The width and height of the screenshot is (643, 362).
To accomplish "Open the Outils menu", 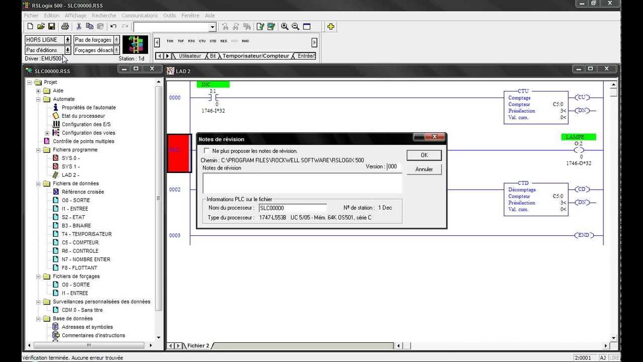I will point(170,16).
